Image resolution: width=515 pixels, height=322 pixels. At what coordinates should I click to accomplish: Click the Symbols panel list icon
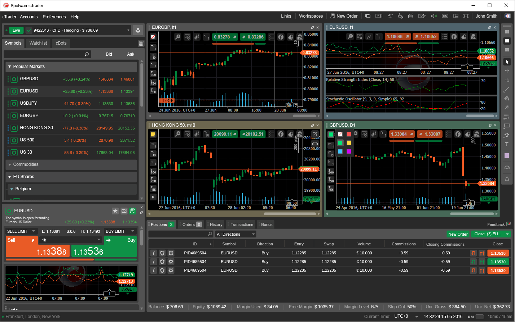141,44
